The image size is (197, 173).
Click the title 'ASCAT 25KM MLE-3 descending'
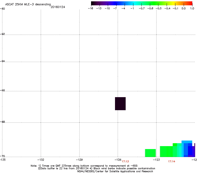[28, 5]
